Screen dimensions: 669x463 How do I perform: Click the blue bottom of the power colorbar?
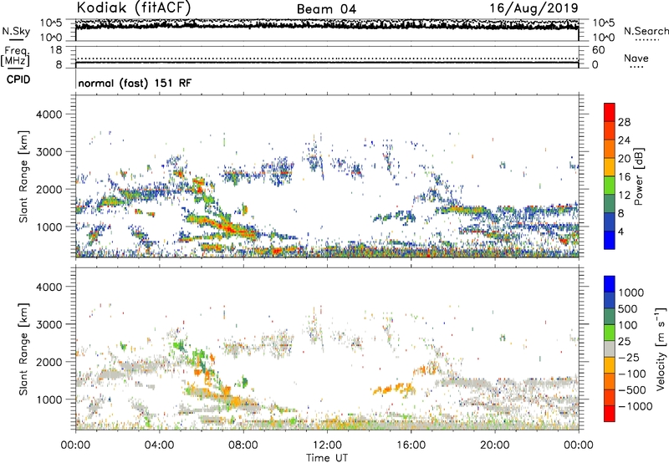[x=610, y=240]
